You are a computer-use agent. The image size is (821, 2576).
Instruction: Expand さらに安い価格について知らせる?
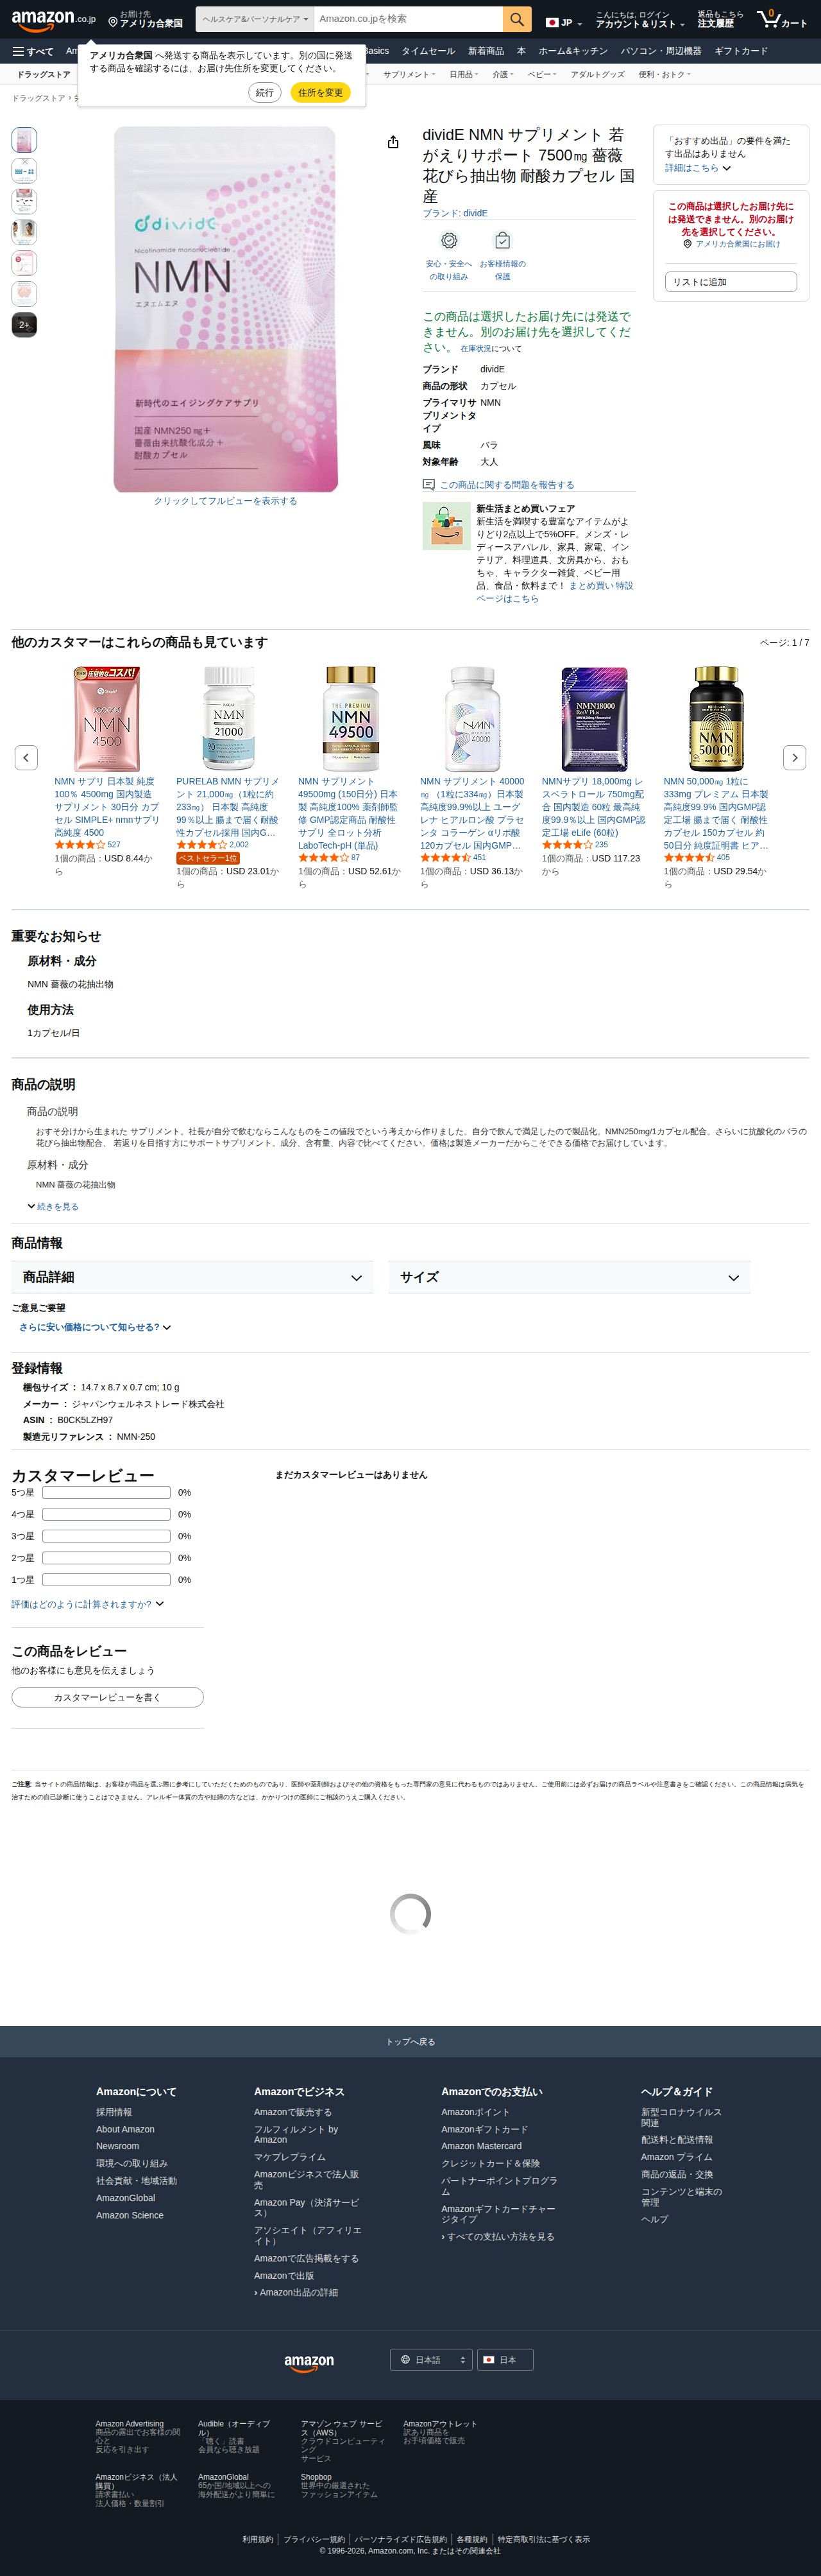point(95,1327)
